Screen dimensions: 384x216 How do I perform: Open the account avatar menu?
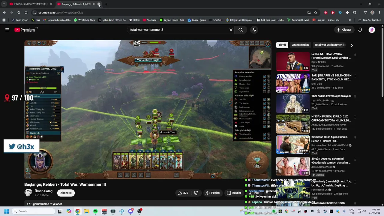click(372, 30)
